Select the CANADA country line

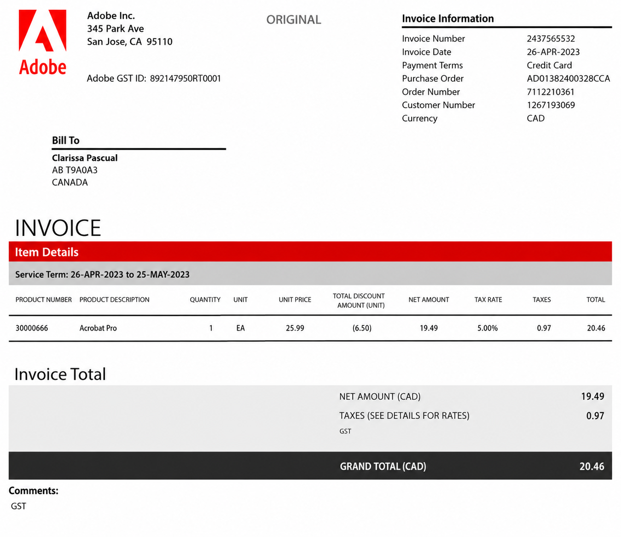(70, 182)
